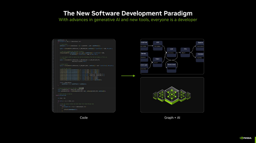Select the TTS node in the graph
Screen dimensions: 256x143
coord(185,52)
